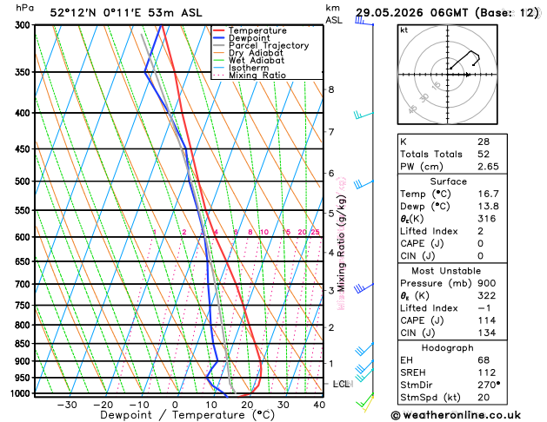The width and height of the screenshot is (547, 422).
Task: Click the LCL marker label
Action: (342, 384)
